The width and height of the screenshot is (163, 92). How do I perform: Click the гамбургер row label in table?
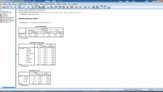(29, 52)
